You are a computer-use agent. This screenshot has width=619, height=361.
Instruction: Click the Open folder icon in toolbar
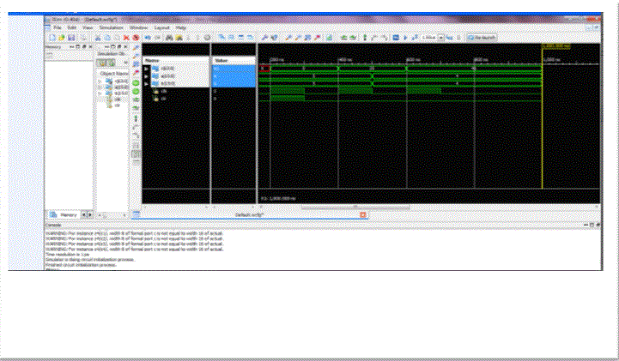click(61, 38)
